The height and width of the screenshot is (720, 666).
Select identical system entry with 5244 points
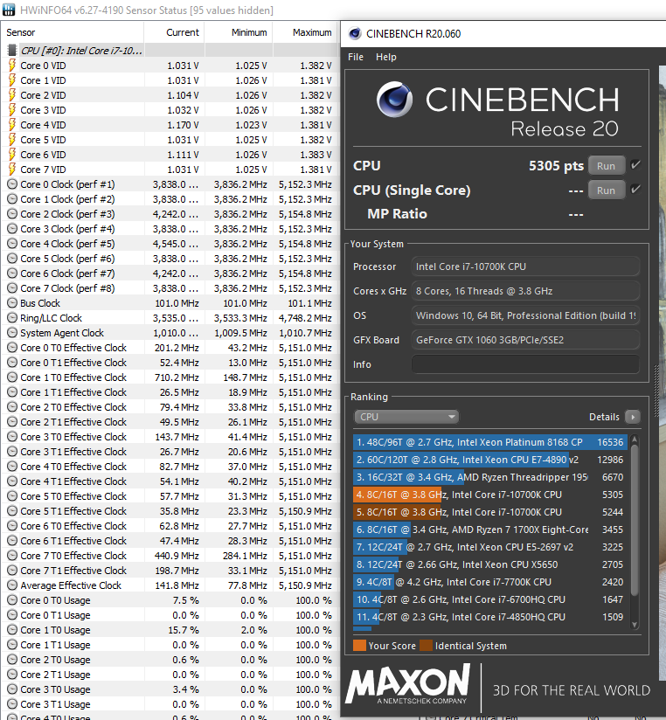click(x=490, y=512)
